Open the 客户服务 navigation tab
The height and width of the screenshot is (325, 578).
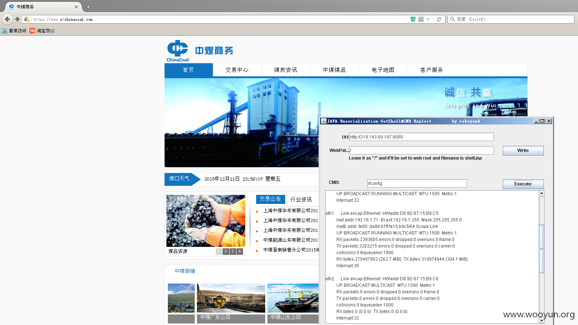[432, 70]
